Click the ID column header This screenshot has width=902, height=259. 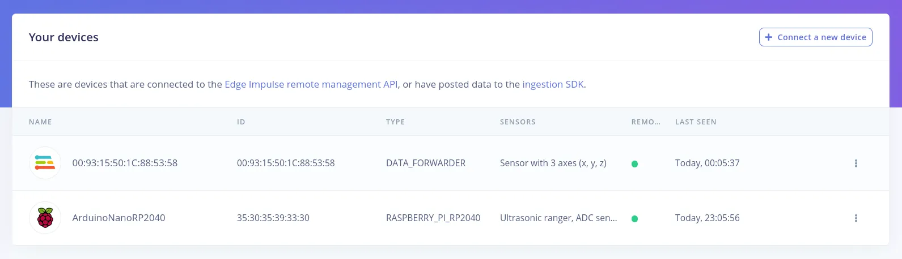point(241,122)
